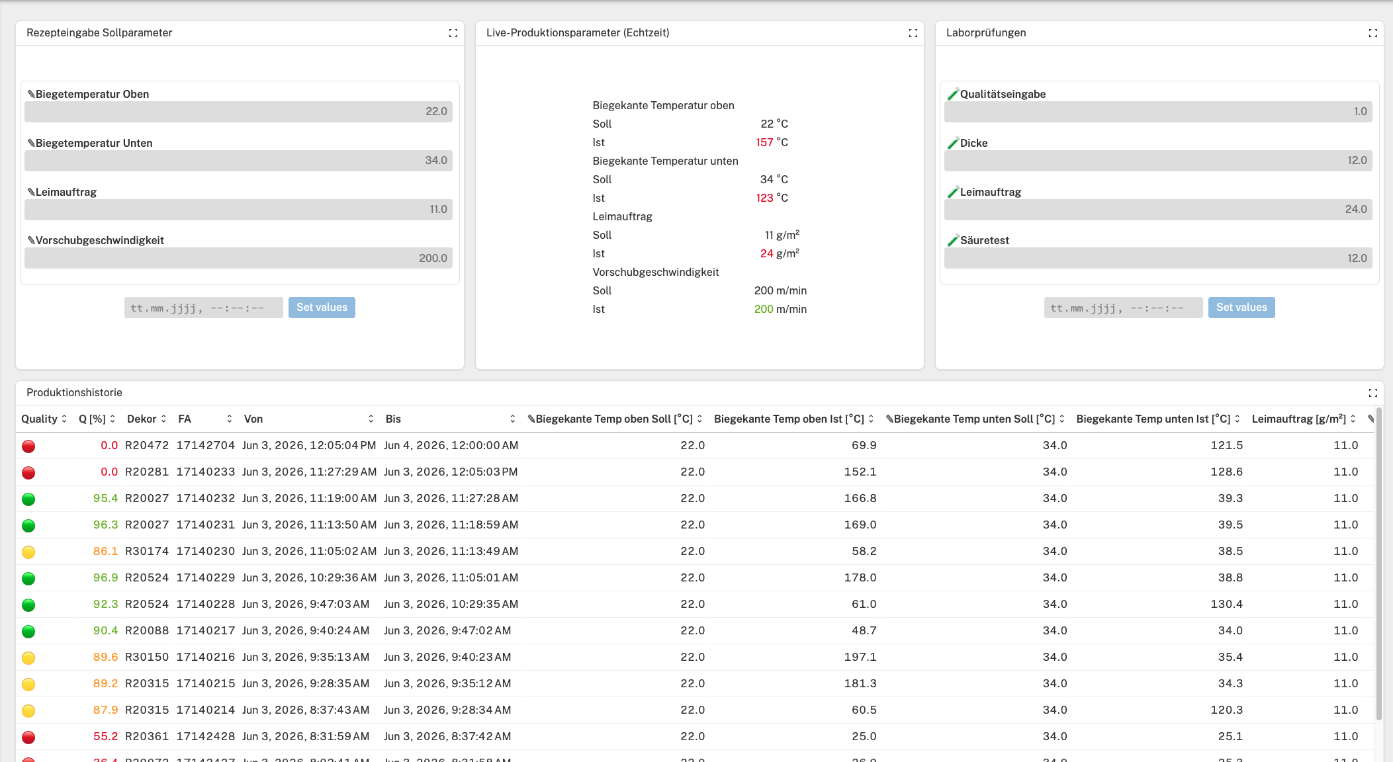Click the Rezepteingabe date-time field
1393x762 pixels.
tap(204, 308)
